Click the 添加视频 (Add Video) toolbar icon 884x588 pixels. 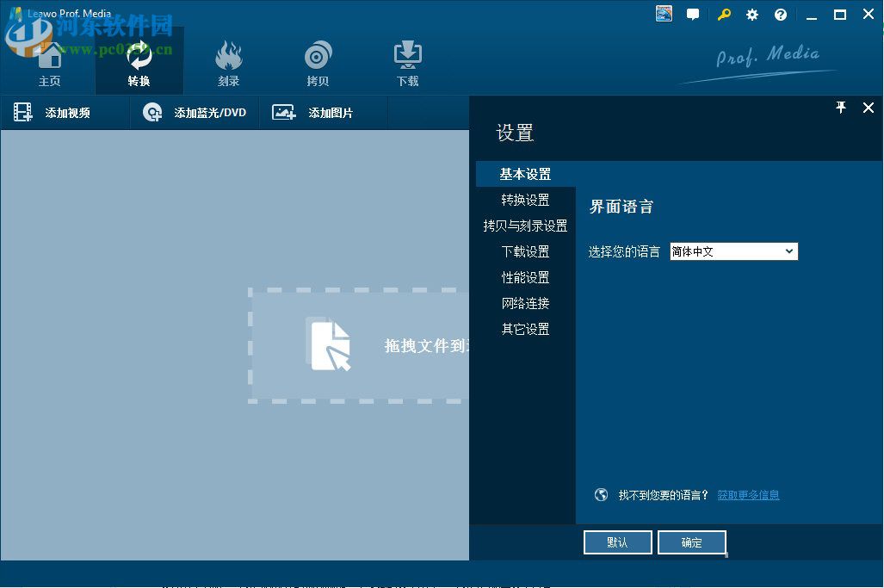pos(52,112)
